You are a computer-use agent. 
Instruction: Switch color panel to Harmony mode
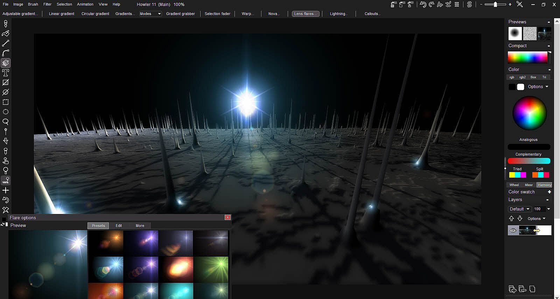point(544,185)
